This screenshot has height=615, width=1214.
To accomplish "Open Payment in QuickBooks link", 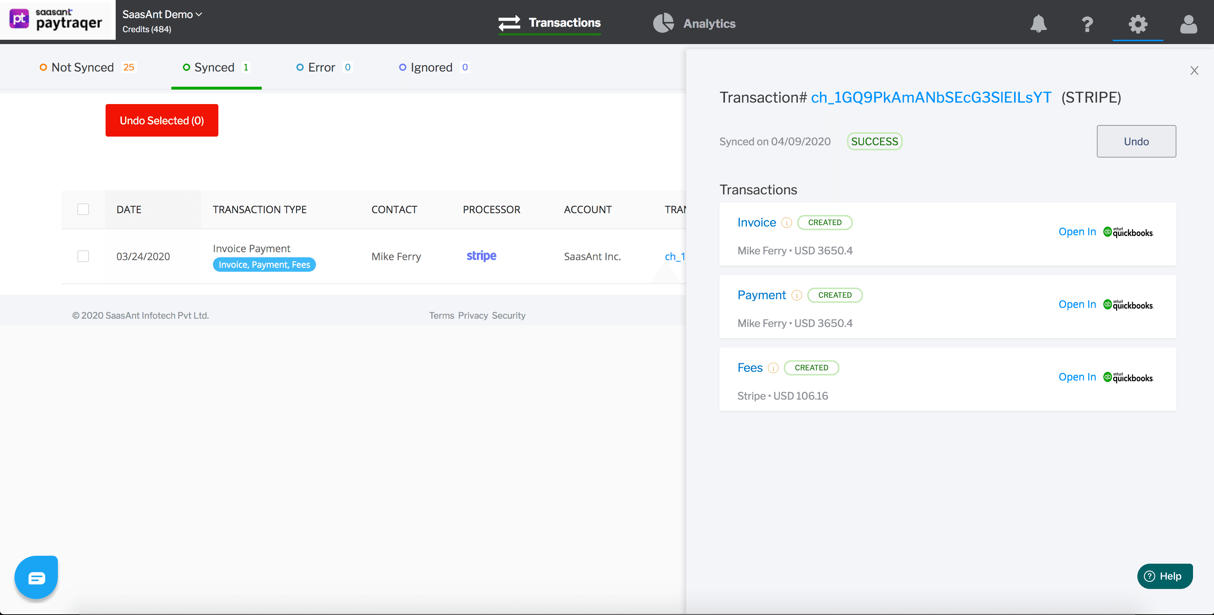I will 1077,304.
